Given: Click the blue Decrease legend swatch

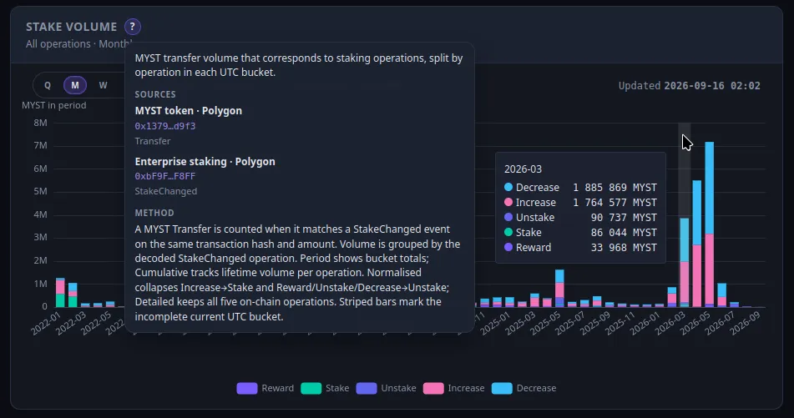Looking at the screenshot, I should pos(502,388).
